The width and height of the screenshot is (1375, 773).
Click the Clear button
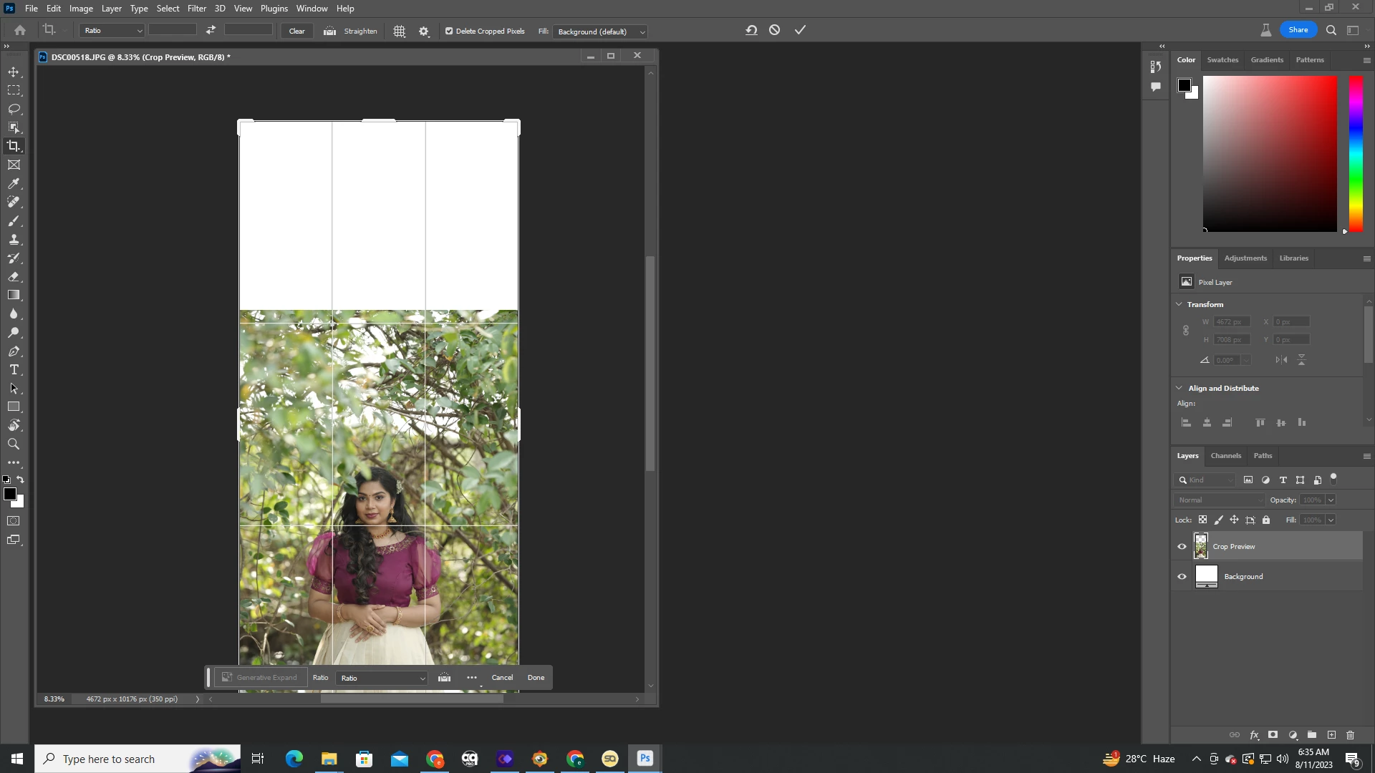(296, 31)
